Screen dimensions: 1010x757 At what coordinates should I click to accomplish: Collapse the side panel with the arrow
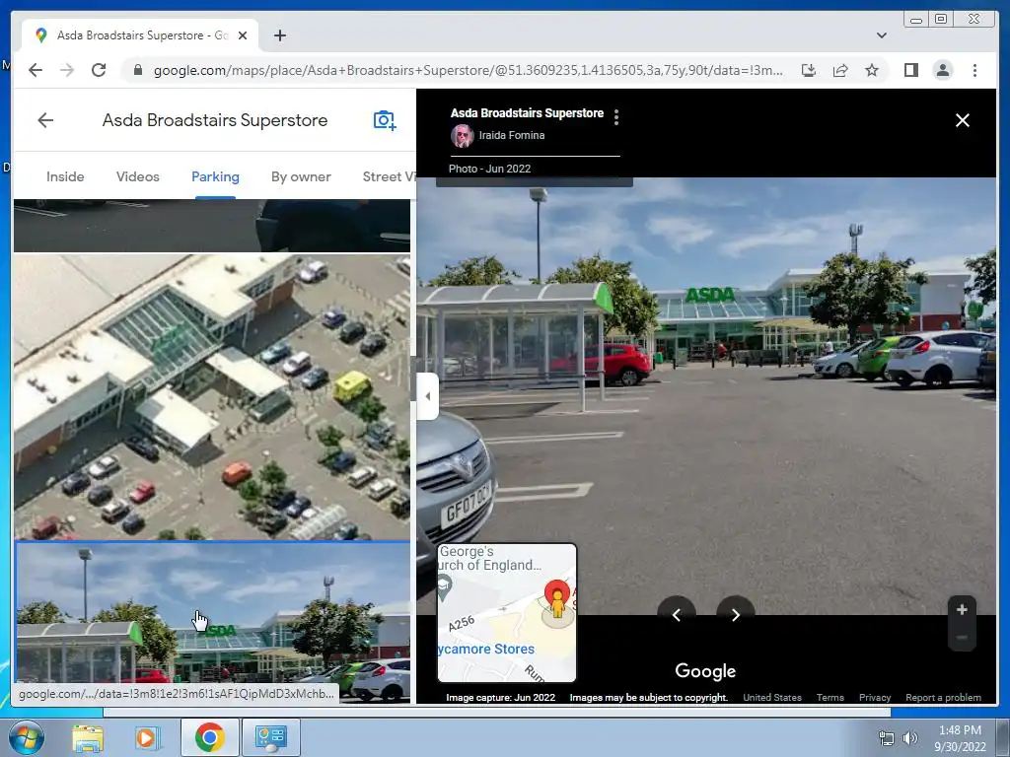pyautogui.click(x=428, y=396)
